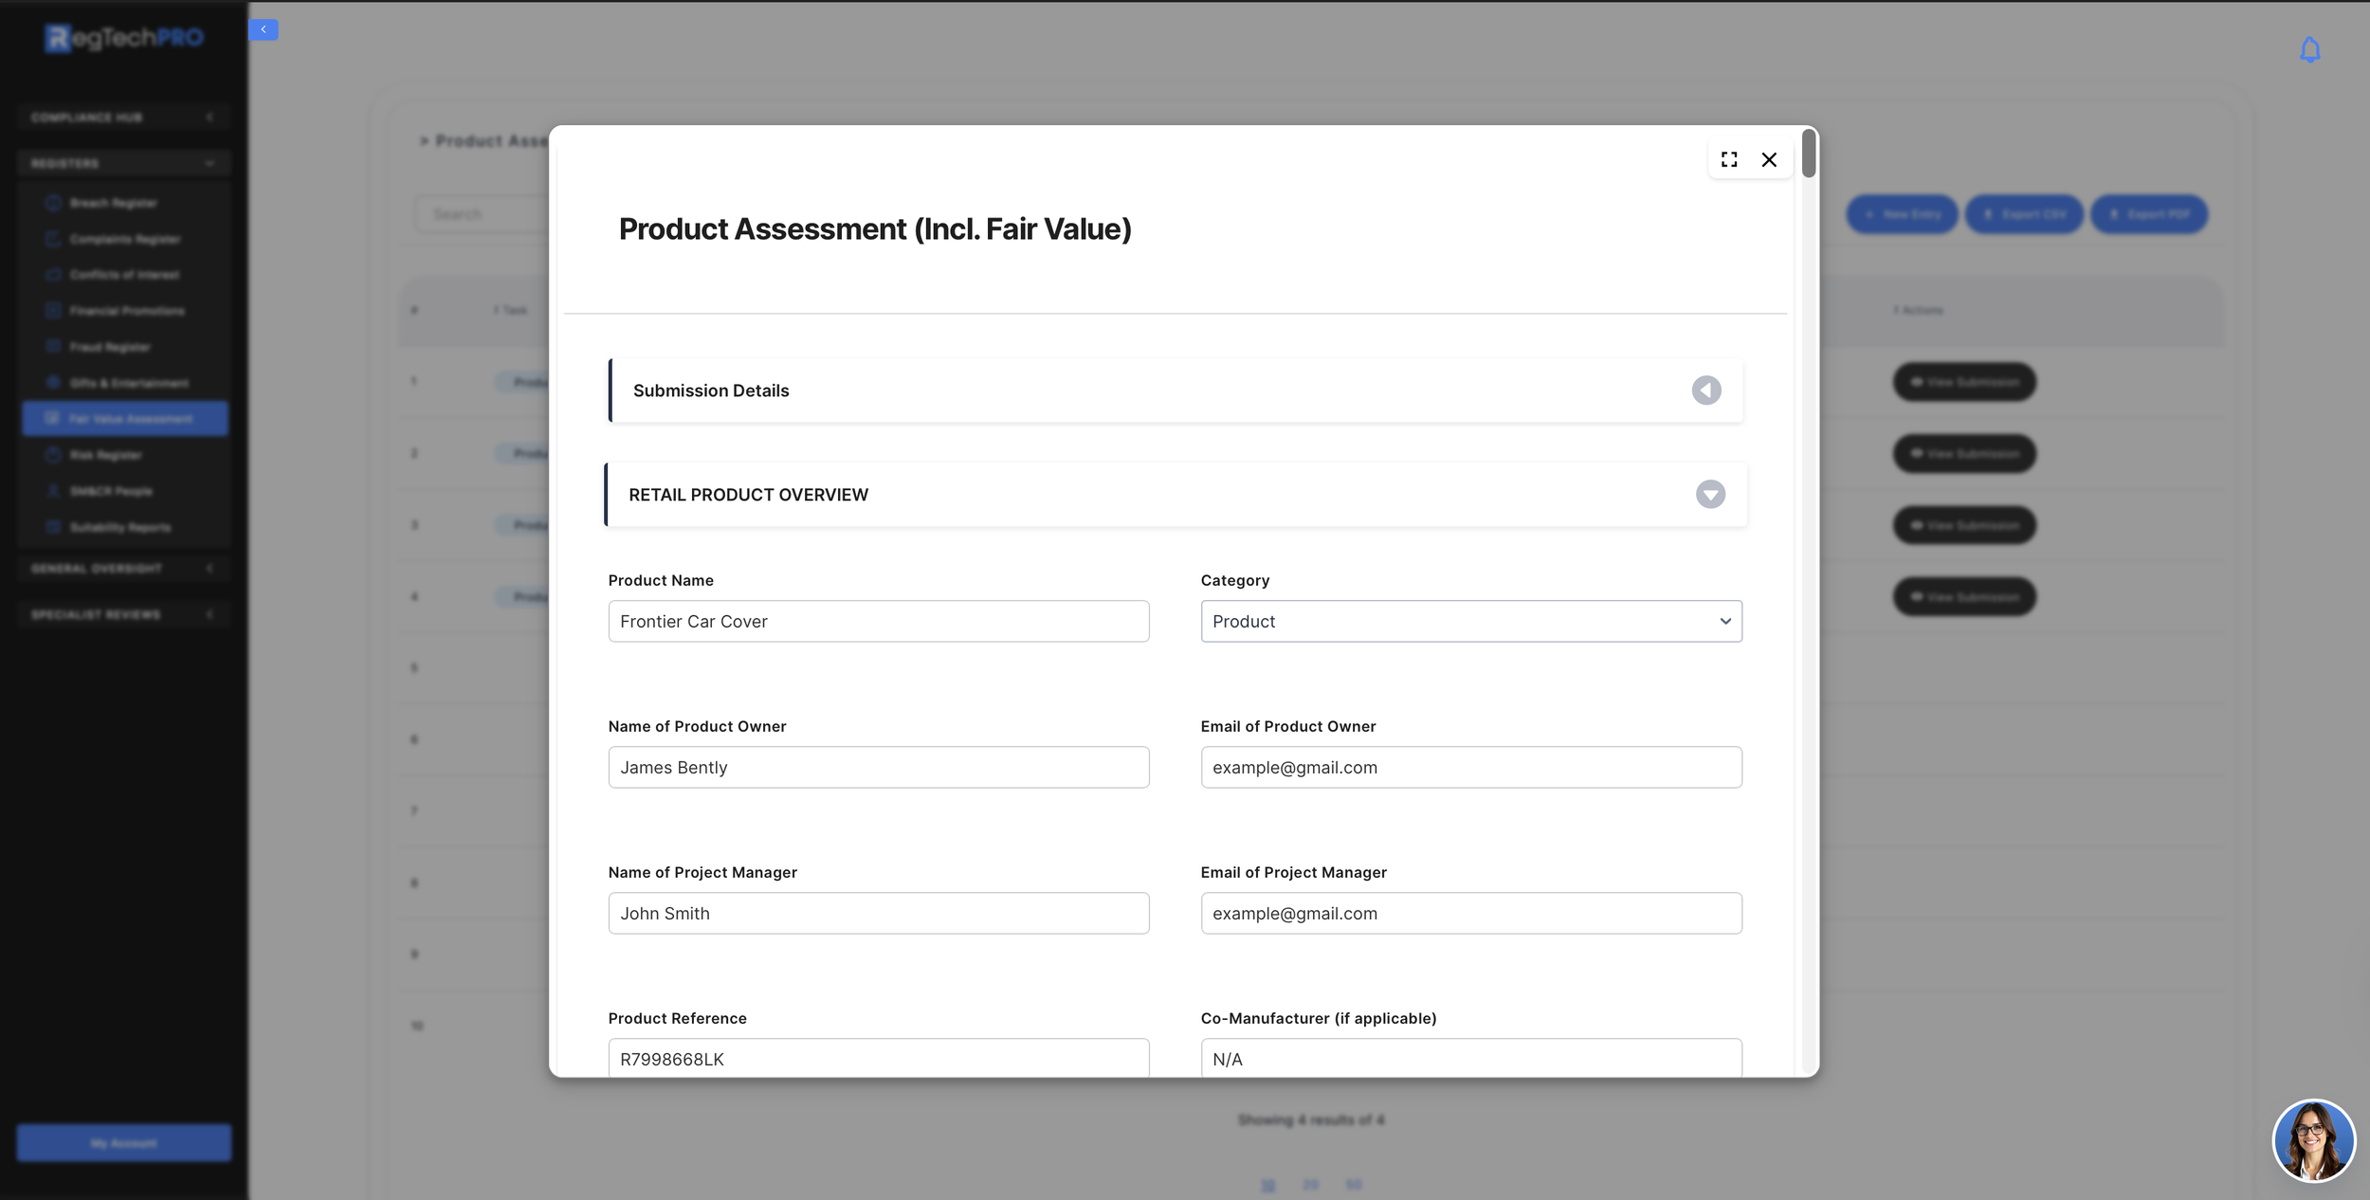Open the Category dropdown
Screen dimensions: 2370x1200
[x=1470, y=622]
